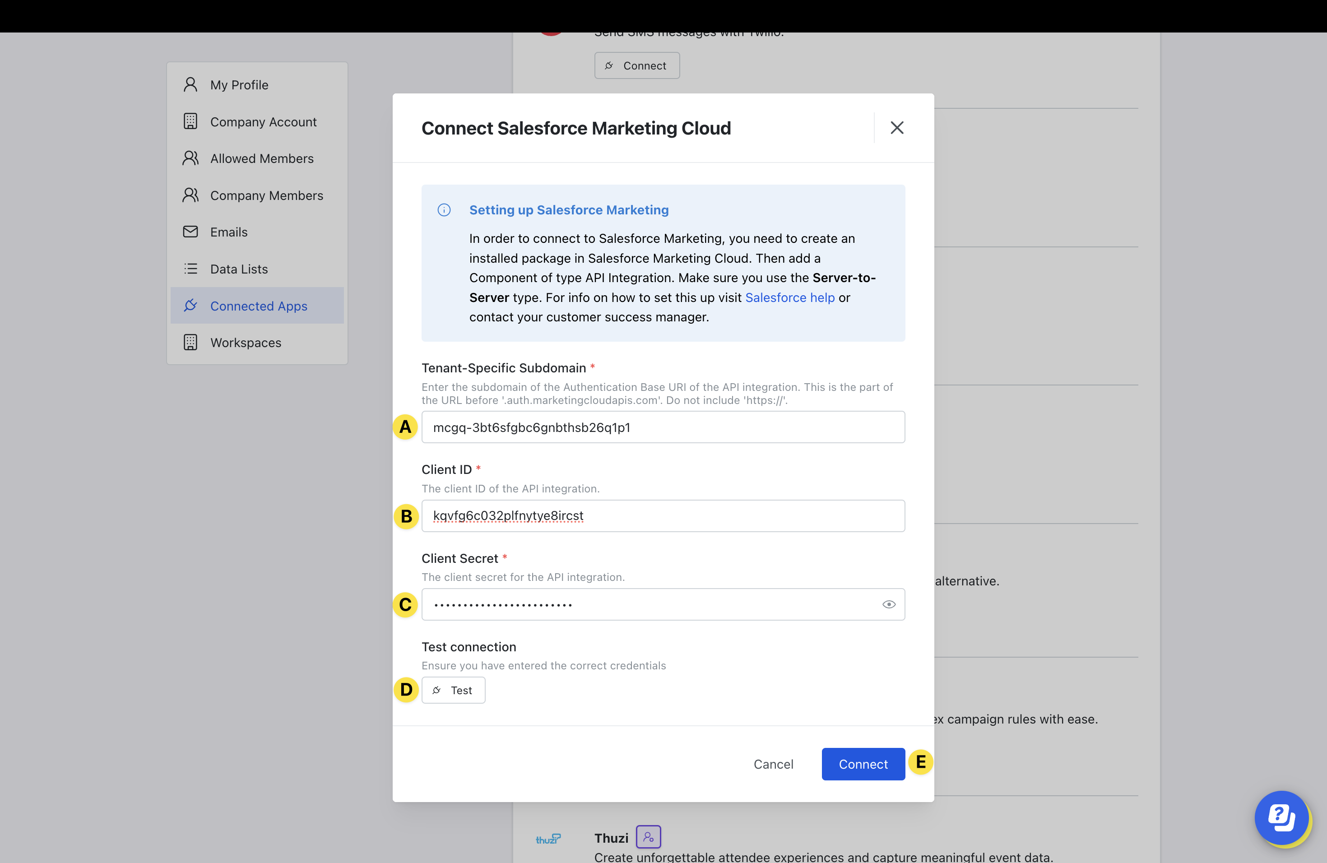Viewport: 1327px width, 863px height.
Task: Click the Company Account building icon
Action: [190, 121]
